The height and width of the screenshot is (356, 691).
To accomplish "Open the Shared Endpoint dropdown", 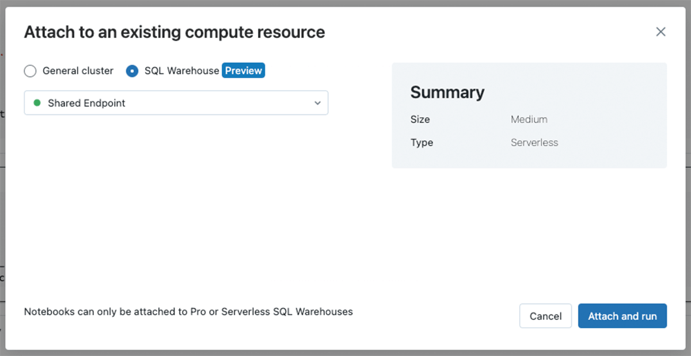I will [176, 103].
